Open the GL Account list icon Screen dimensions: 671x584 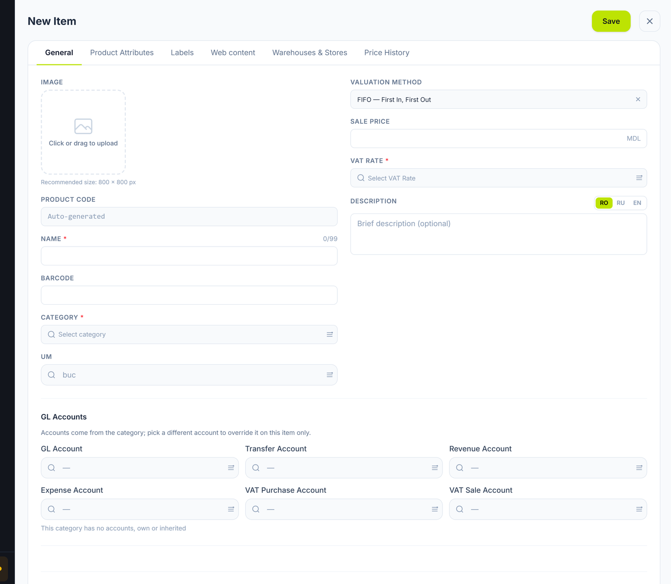pyautogui.click(x=231, y=468)
